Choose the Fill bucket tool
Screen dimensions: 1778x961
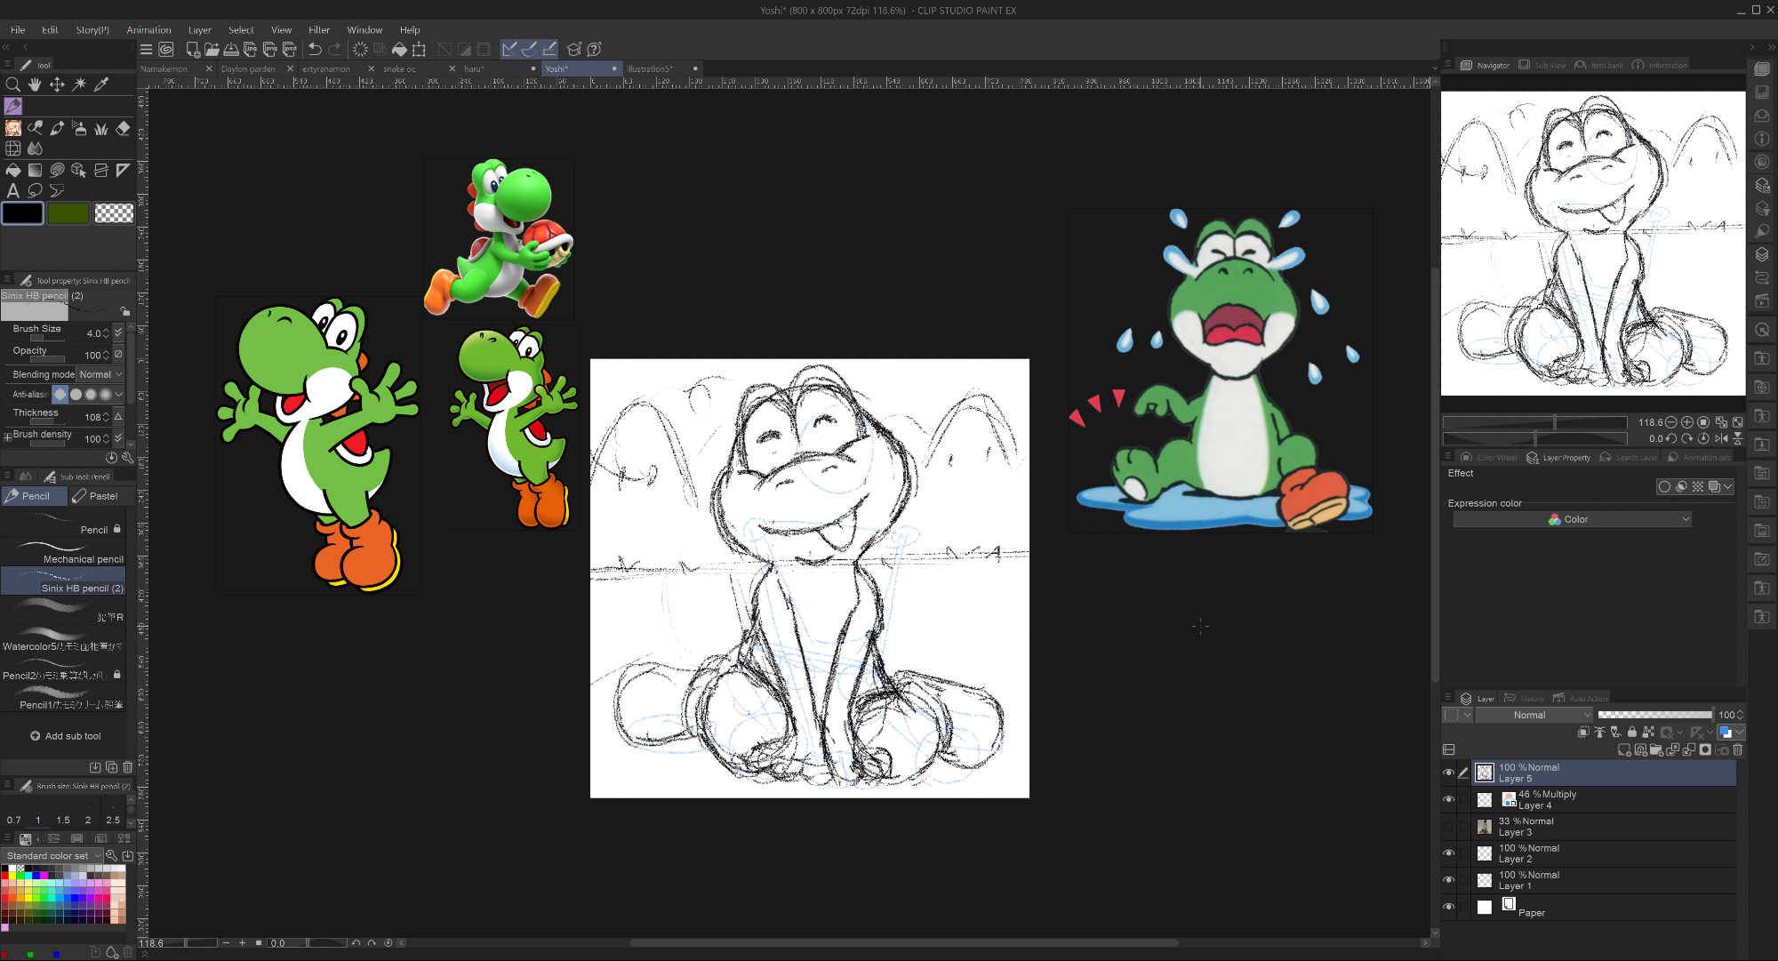[12, 170]
